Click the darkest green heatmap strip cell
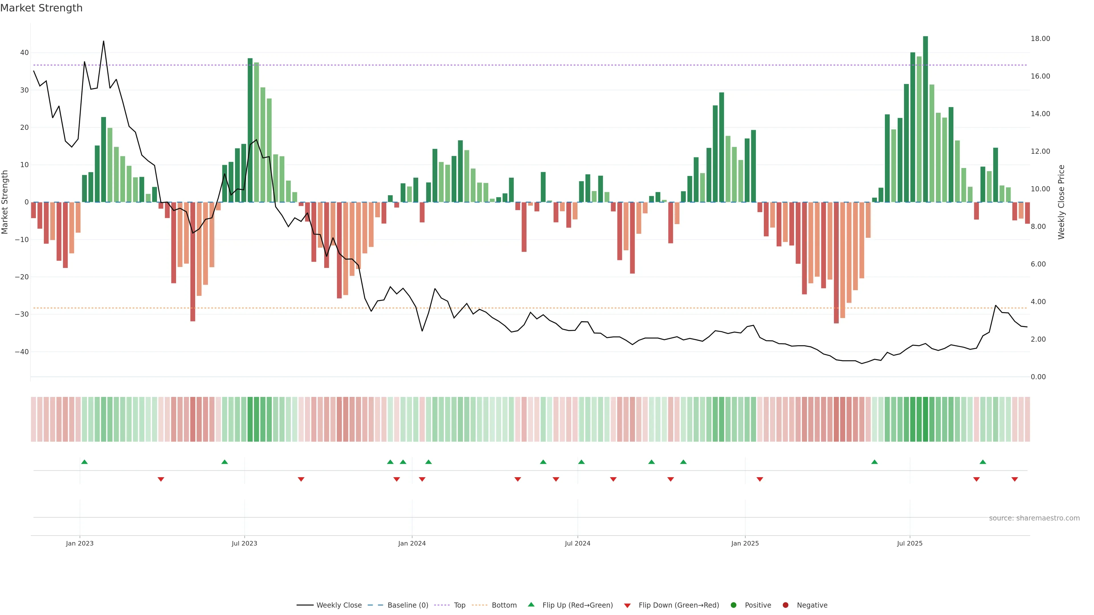Image resolution: width=1094 pixels, height=615 pixels. pos(925,419)
